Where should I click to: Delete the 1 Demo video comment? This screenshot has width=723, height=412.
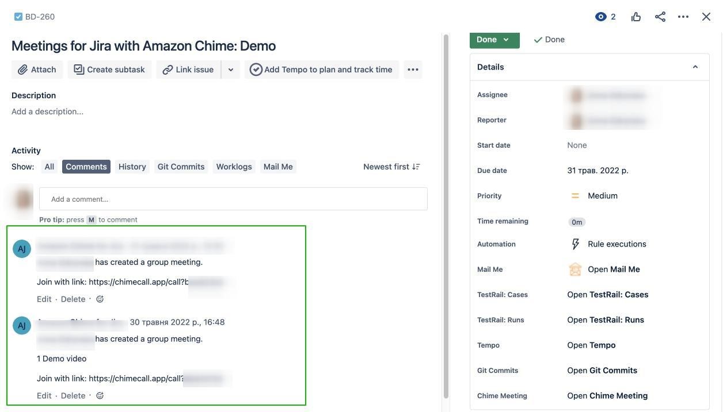pyautogui.click(x=73, y=395)
